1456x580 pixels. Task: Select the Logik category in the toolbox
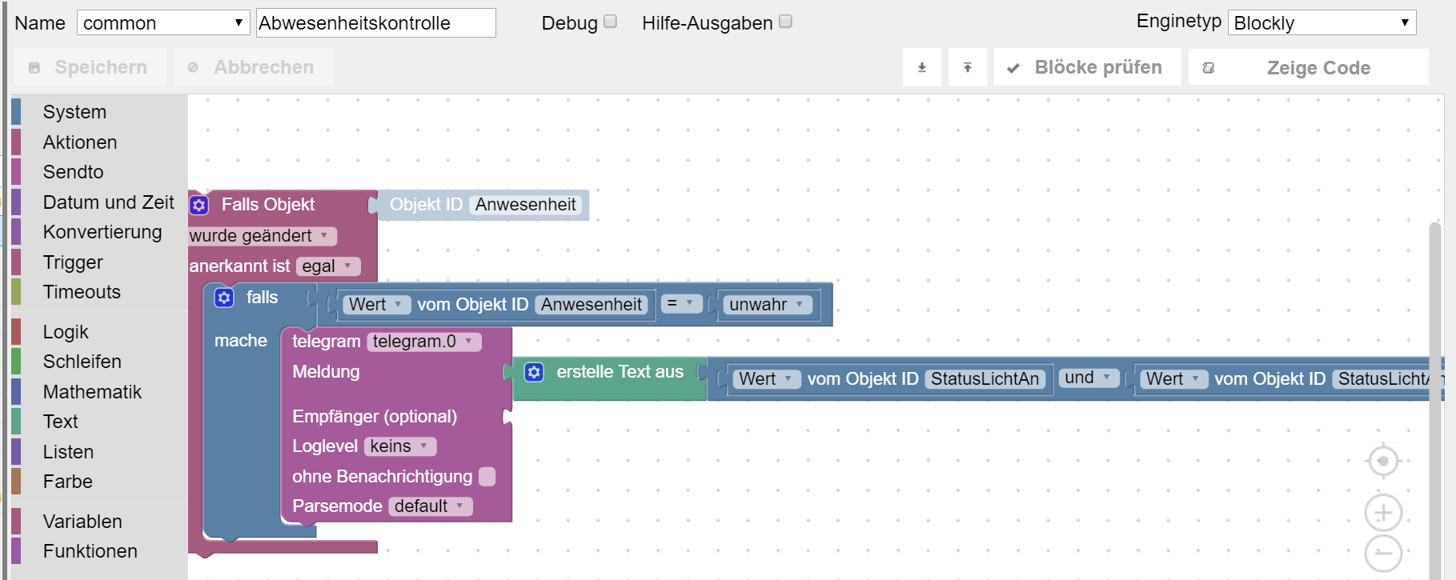[x=66, y=332]
